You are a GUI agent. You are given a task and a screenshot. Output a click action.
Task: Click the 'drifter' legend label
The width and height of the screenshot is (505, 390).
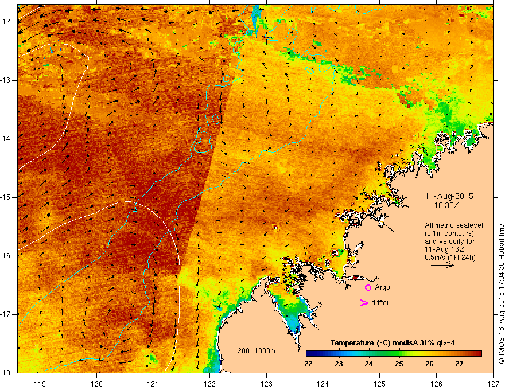pyautogui.click(x=380, y=303)
